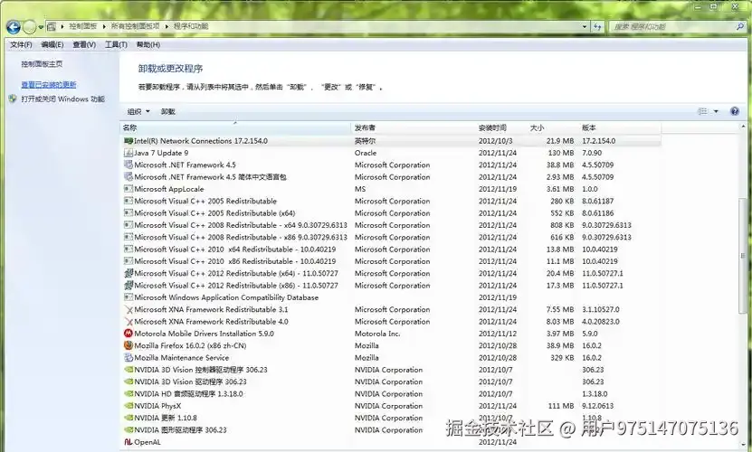This screenshot has width=752, height=452.
Task: Click the refresh button beside address bar
Action: click(597, 27)
